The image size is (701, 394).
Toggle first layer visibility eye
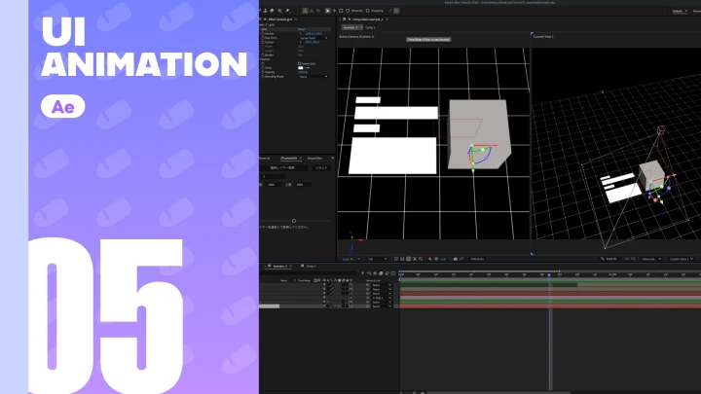coord(324,284)
